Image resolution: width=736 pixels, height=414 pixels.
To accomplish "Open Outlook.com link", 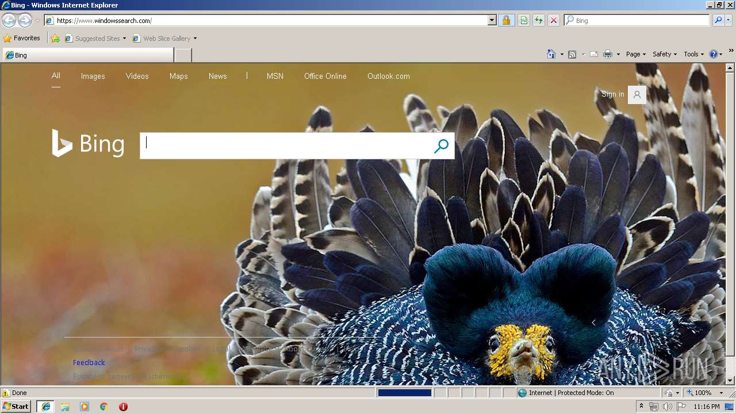I will pos(389,76).
